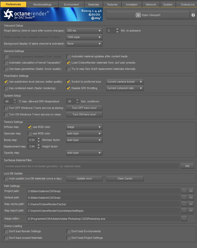The image size is (197, 248).
Task: Browse for Project path with ellipsis button
Action: click(x=184, y=191)
